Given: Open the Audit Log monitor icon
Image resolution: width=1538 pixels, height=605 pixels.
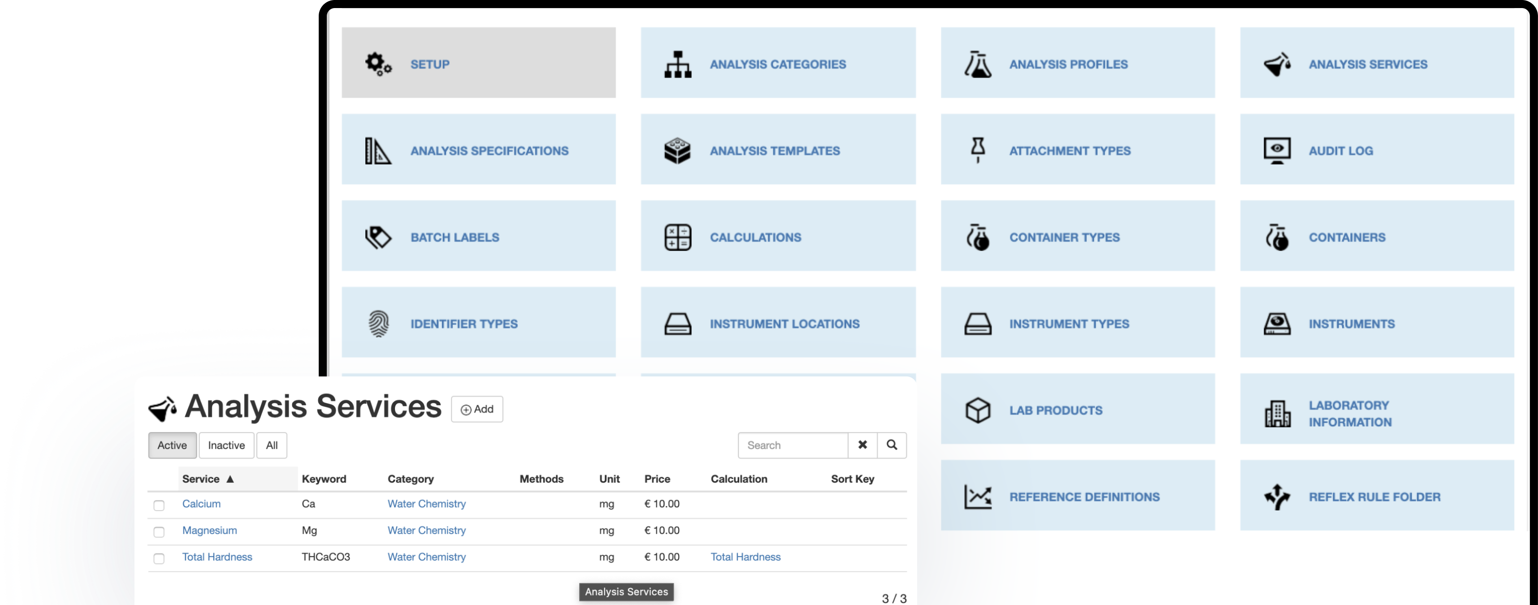Looking at the screenshot, I should pos(1277,151).
